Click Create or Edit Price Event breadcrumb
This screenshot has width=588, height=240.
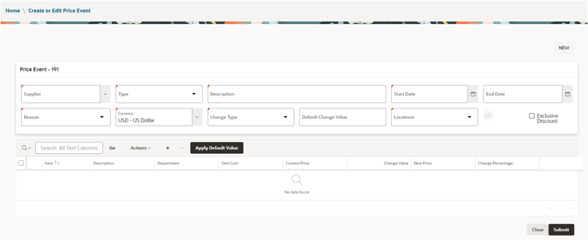(x=59, y=11)
